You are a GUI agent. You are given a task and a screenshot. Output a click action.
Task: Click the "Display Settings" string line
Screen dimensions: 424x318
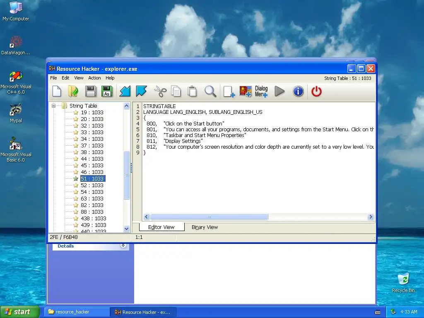click(x=183, y=141)
